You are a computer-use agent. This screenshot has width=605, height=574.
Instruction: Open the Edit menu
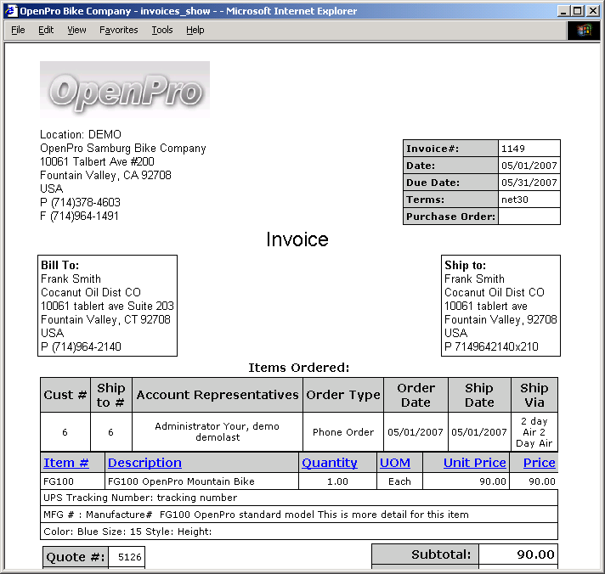[x=46, y=30]
